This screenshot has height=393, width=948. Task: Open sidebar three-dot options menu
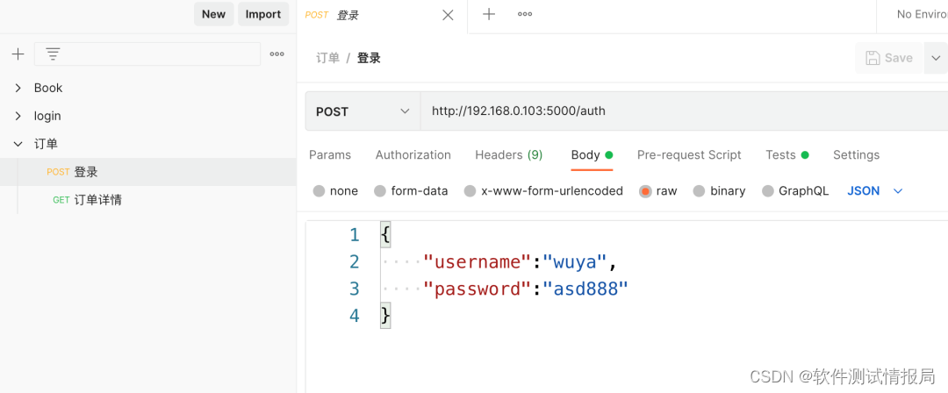click(276, 54)
